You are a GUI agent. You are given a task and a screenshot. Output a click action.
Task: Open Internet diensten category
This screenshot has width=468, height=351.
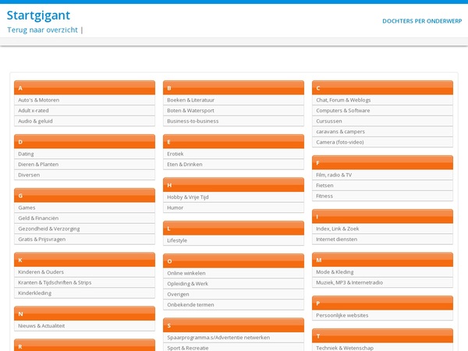(x=382, y=239)
